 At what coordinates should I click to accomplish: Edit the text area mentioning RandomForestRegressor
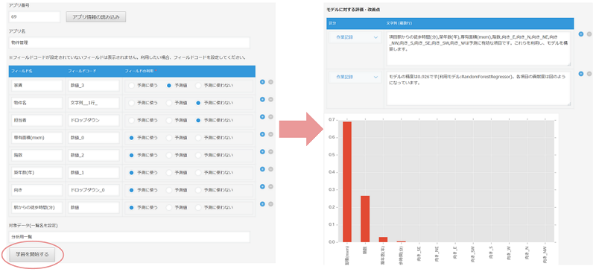click(478, 88)
